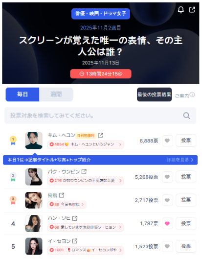Switch to the 毎日 tab
The image size is (202, 259).
pos(22,94)
